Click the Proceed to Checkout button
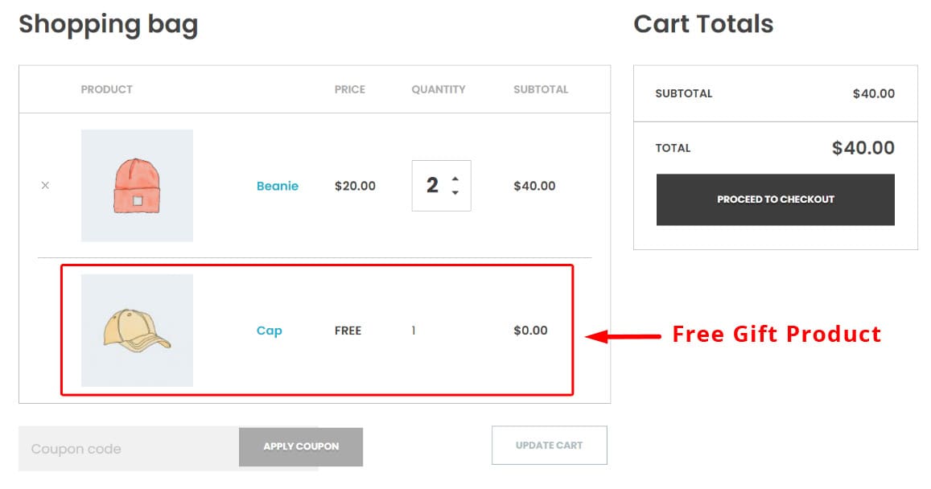 click(775, 199)
